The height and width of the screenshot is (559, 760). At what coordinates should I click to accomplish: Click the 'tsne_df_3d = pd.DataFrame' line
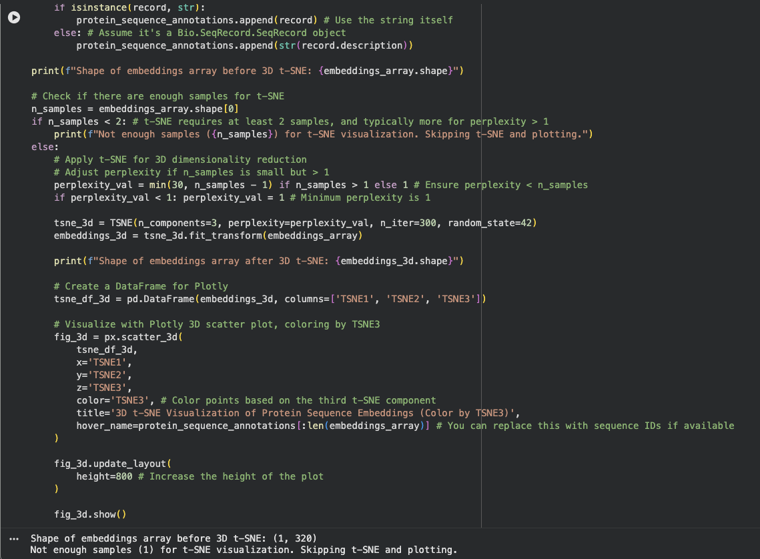270,299
